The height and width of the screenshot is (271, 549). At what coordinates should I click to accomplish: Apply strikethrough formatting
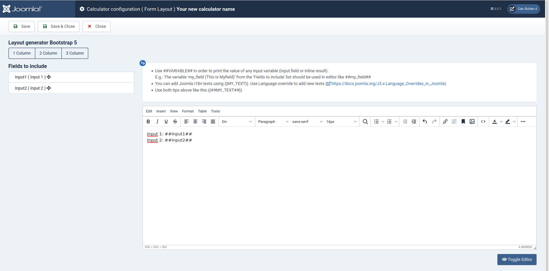click(175, 122)
